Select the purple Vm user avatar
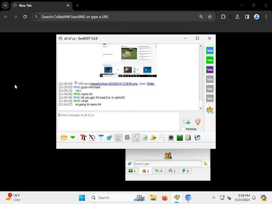 click(210, 70)
